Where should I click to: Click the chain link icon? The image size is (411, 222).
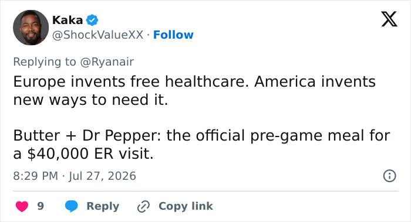click(x=143, y=206)
